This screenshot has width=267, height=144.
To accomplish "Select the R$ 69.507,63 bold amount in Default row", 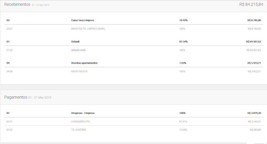I will 253,42.
